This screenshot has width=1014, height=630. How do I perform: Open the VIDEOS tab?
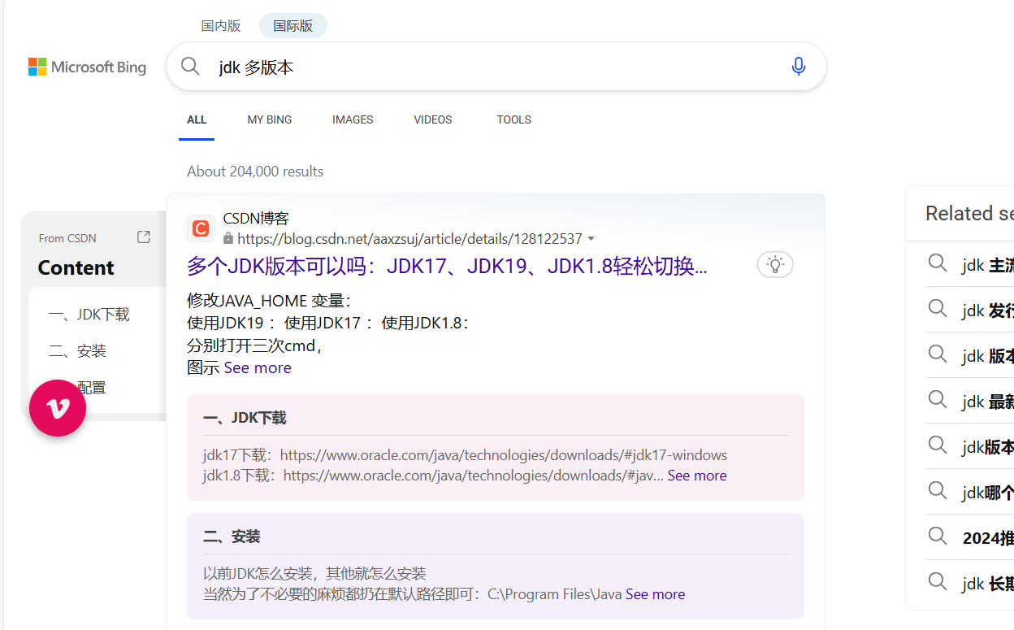pos(433,119)
